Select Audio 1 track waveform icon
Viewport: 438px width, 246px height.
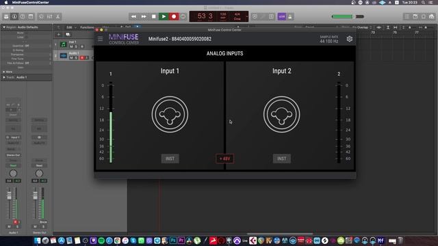point(64,55)
